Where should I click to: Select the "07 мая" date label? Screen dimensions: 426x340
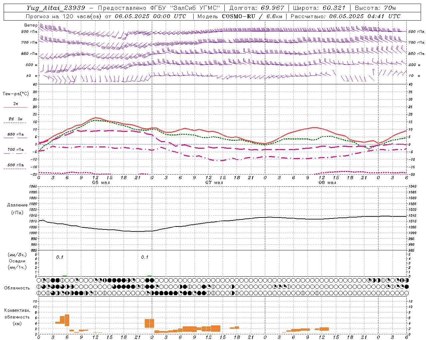pyautogui.click(x=214, y=183)
